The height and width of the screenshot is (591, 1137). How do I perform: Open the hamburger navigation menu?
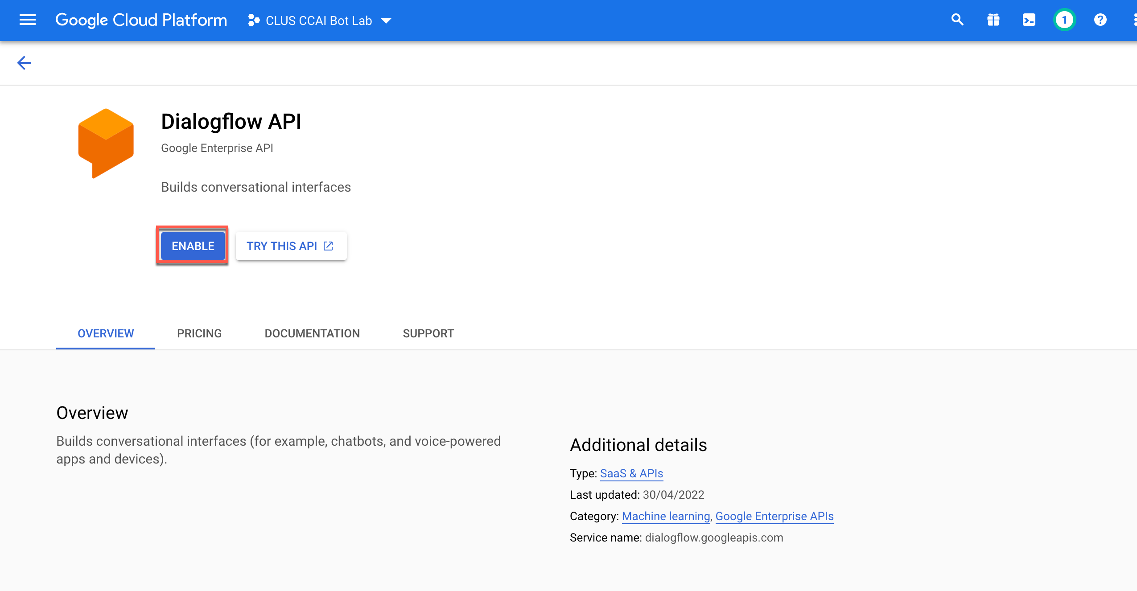[x=28, y=20]
